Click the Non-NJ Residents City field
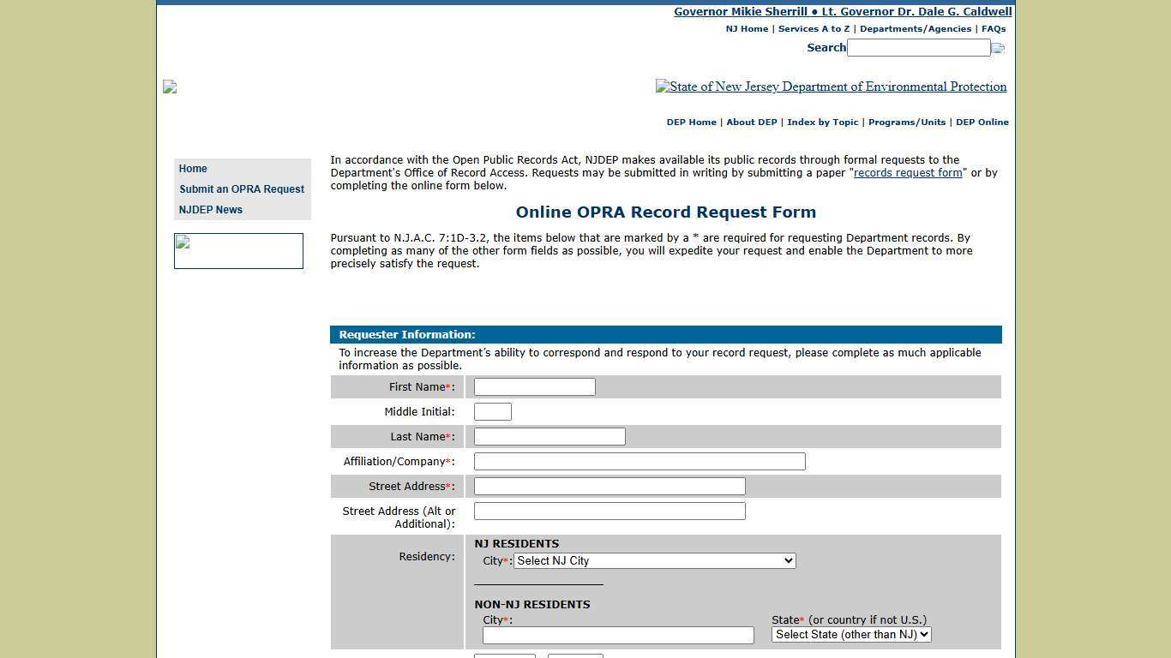 pyautogui.click(x=617, y=635)
